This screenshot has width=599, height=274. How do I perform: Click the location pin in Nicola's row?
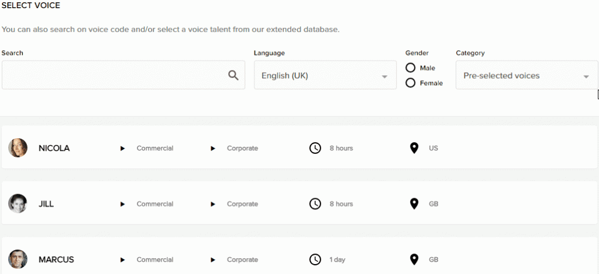point(414,148)
